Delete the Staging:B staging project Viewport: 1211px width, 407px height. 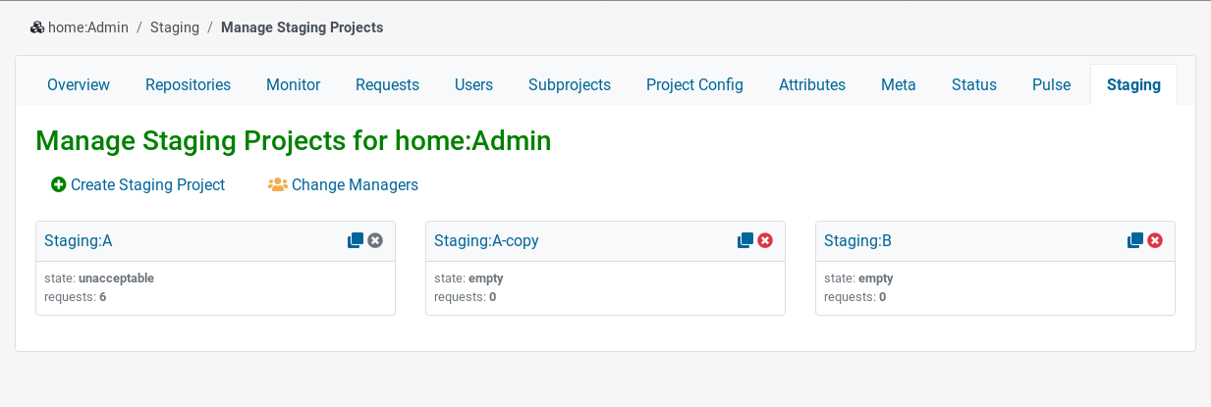click(1155, 240)
